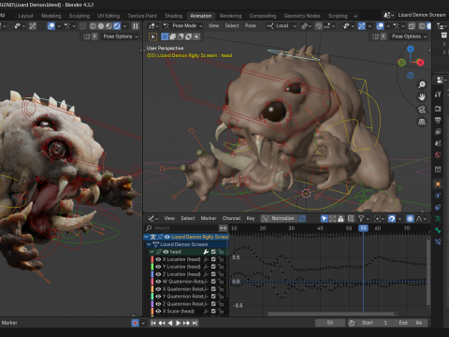449x337 pixels.
Task: Click the pause render button in left viewport
Action: [x=136, y=26]
